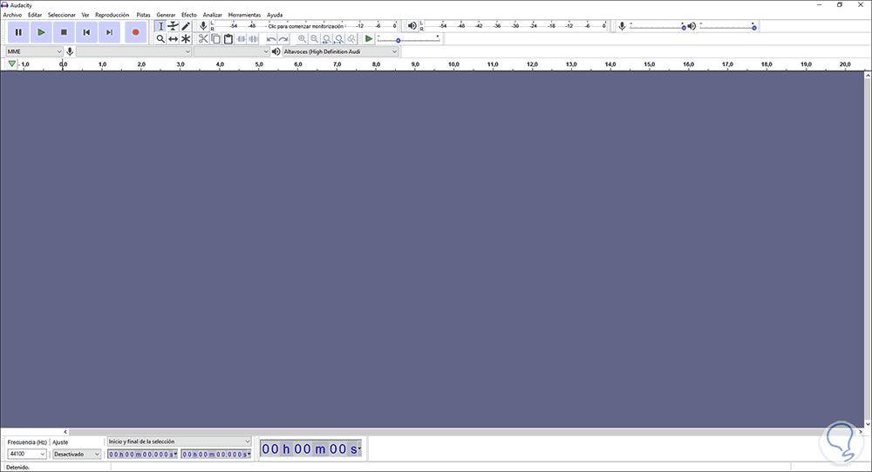The image size is (872, 472).
Task: Click the Copy icon in edit toolbar
Action: 215,39
